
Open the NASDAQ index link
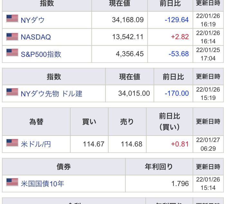click(36, 37)
